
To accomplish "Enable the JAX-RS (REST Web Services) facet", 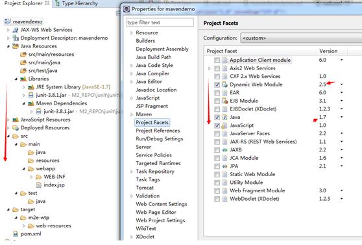I will pos(217,142).
